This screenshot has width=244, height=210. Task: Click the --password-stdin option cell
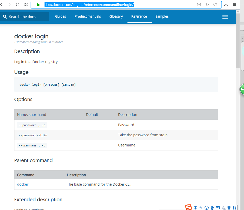click(x=33, y=135)
